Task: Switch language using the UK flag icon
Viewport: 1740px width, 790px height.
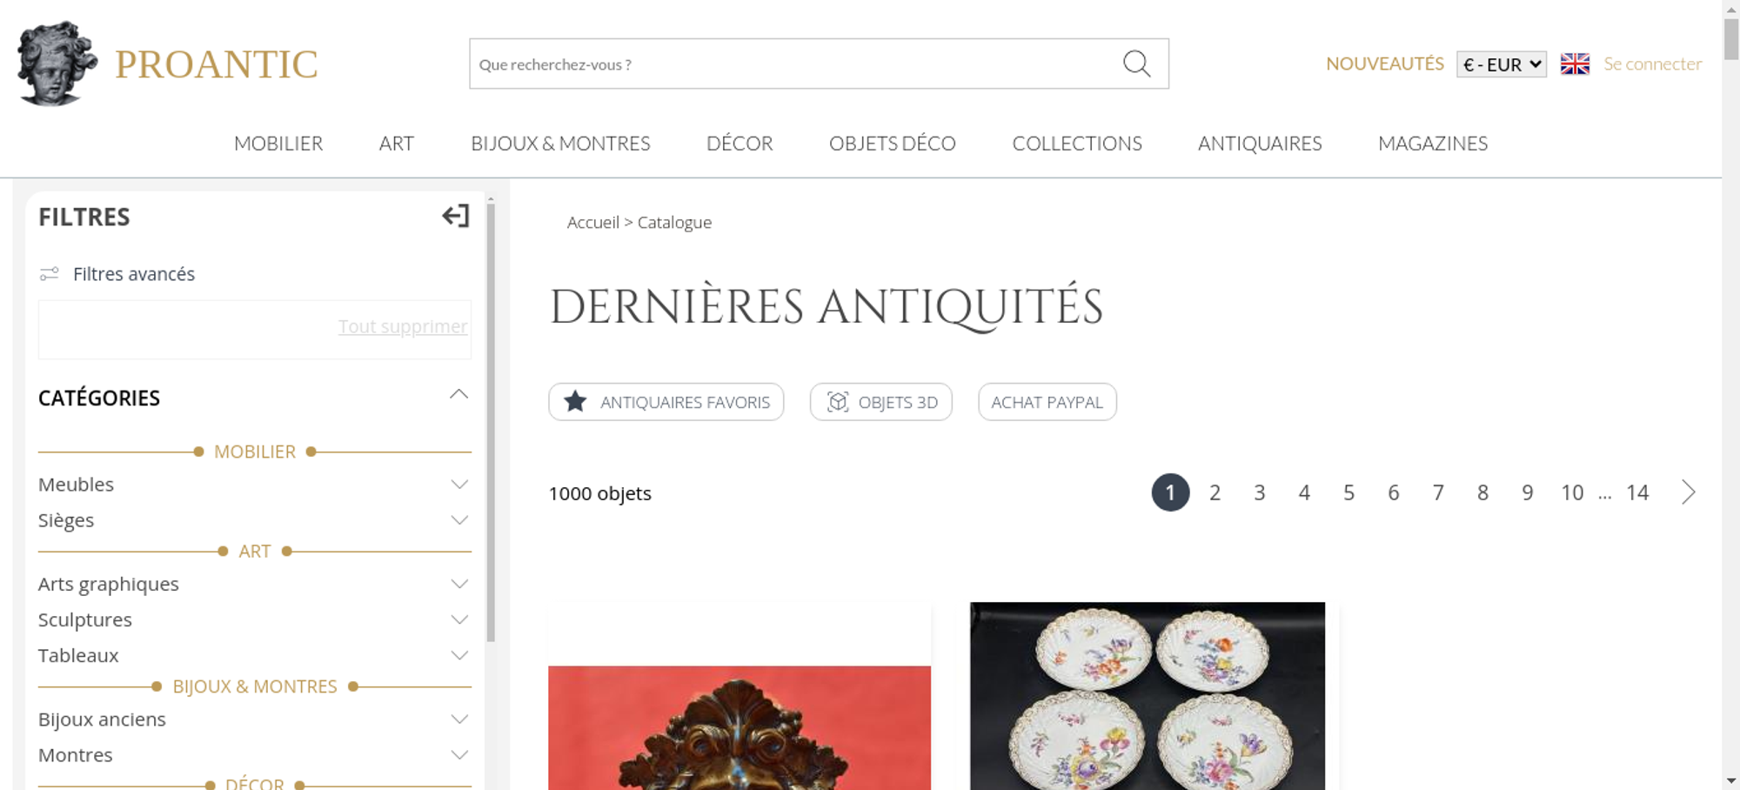Action: coord(1575,64)
